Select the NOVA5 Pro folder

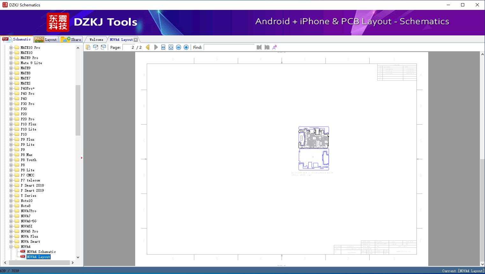click(x=29, y=231)
